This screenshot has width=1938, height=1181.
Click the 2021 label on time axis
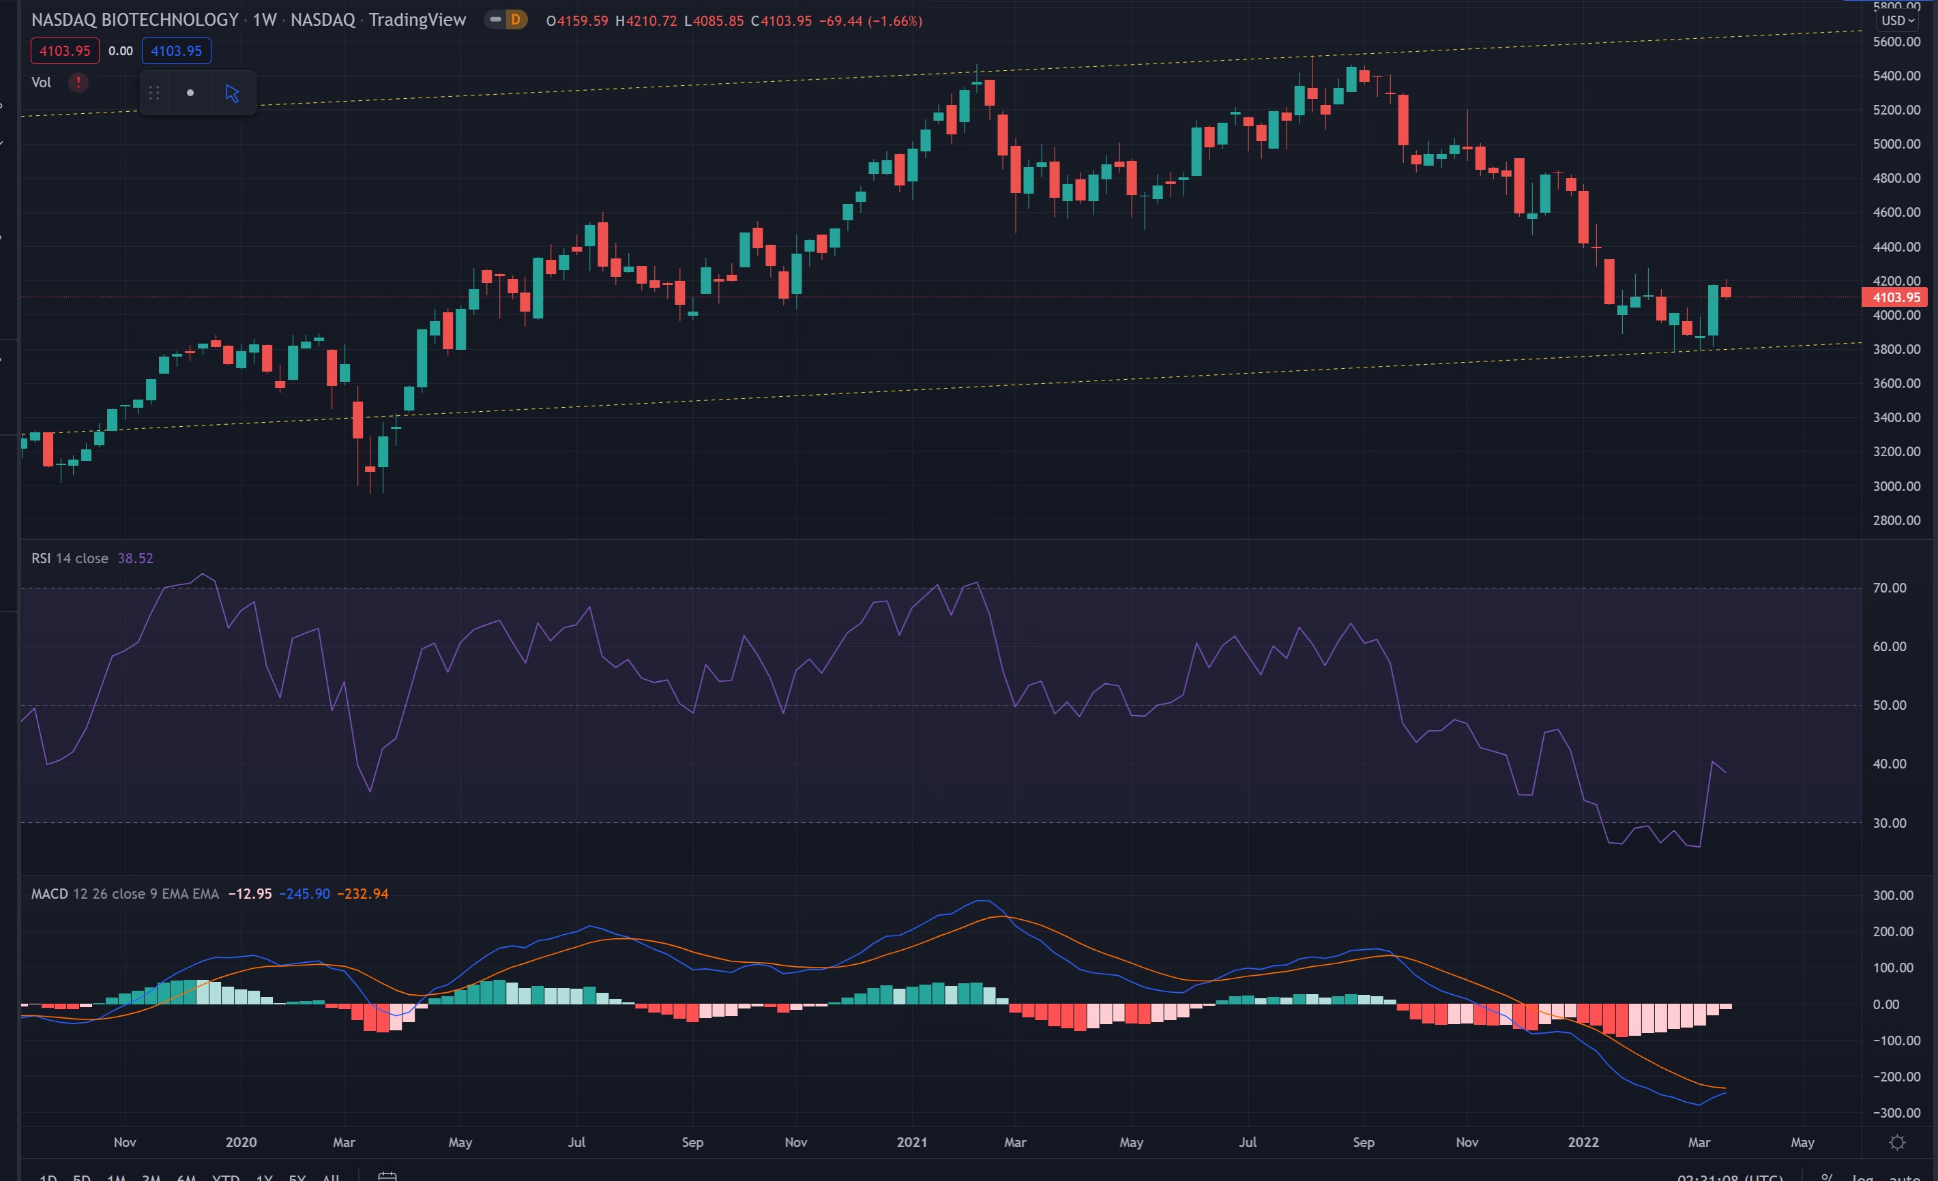(x=911, y=1141)
